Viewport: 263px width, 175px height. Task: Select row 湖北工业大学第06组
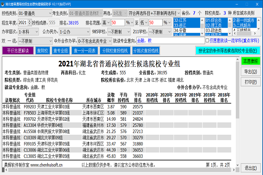click(117, 150)
